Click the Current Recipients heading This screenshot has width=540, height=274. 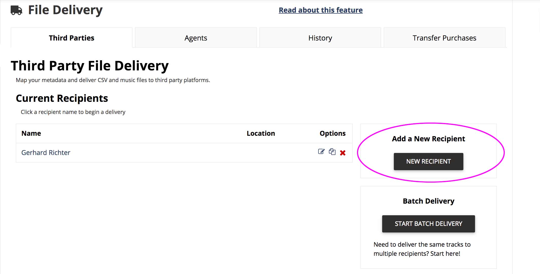click(x=62, y=98)
